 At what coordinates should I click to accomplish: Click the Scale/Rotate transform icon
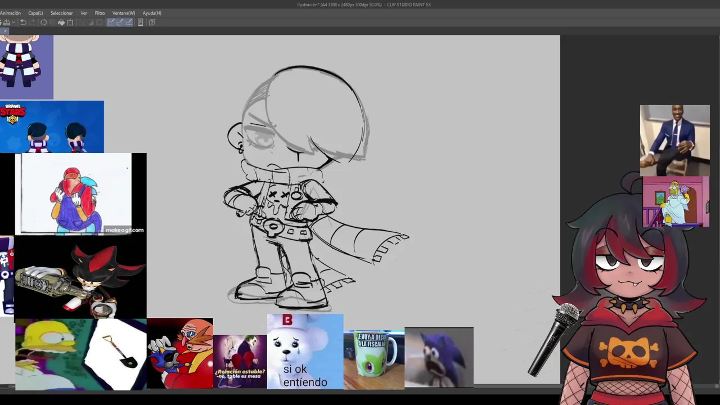(70, 22)
